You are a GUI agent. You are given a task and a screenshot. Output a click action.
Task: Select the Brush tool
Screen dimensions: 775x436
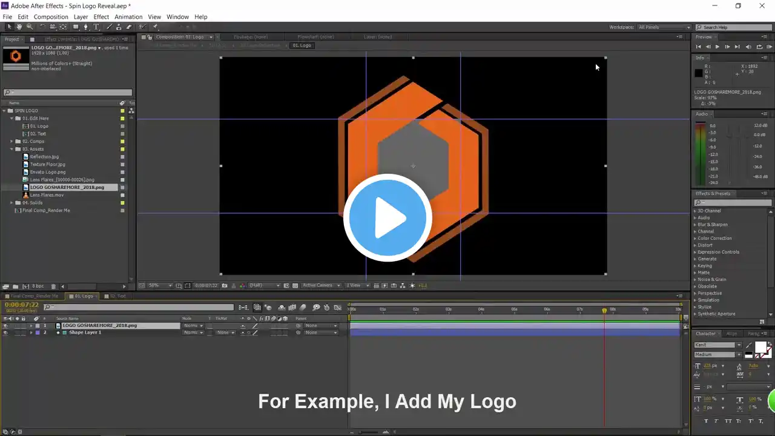pos(109,27)
